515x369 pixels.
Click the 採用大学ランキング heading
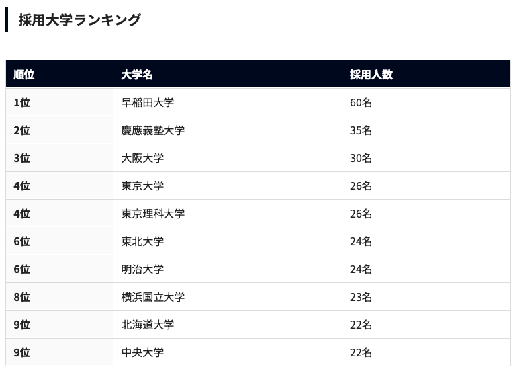tap(79, 20)
